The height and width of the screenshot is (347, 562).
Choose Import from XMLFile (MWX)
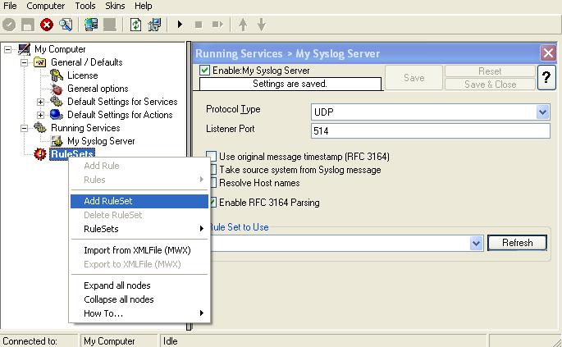coord(139,250)
